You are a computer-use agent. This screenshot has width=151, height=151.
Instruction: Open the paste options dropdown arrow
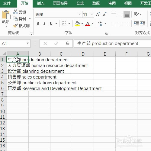[x=6, y=27]
